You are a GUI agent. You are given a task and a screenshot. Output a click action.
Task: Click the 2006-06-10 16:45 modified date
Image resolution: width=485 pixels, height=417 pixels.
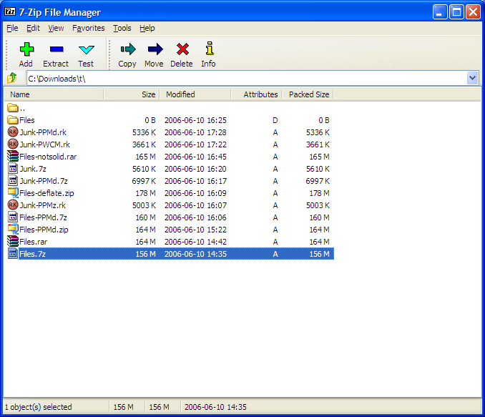pyautogui.click(x=195, y=157)
